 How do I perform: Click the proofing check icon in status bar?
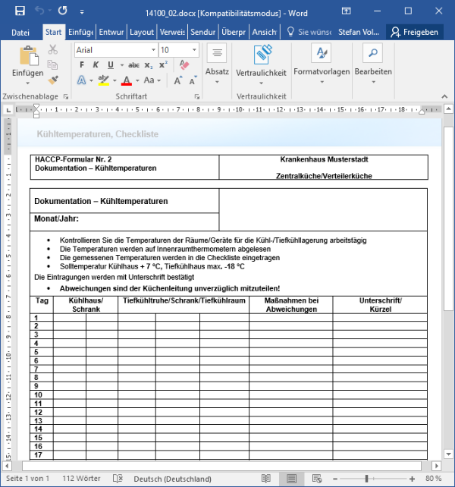click(118, 479)
